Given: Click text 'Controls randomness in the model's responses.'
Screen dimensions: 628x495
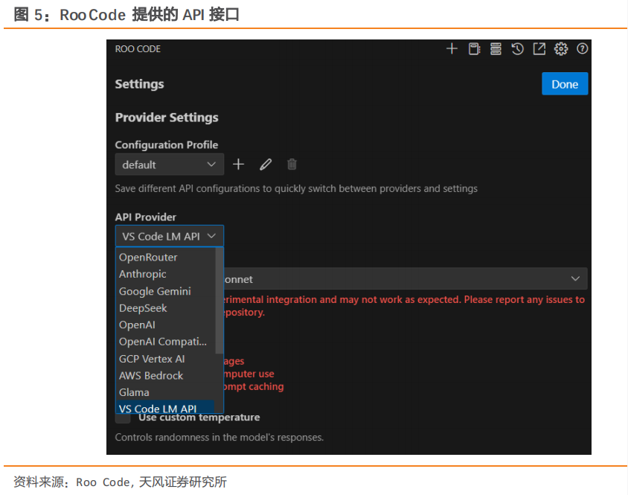Looking at the screenshot, I should coord(219,437).
